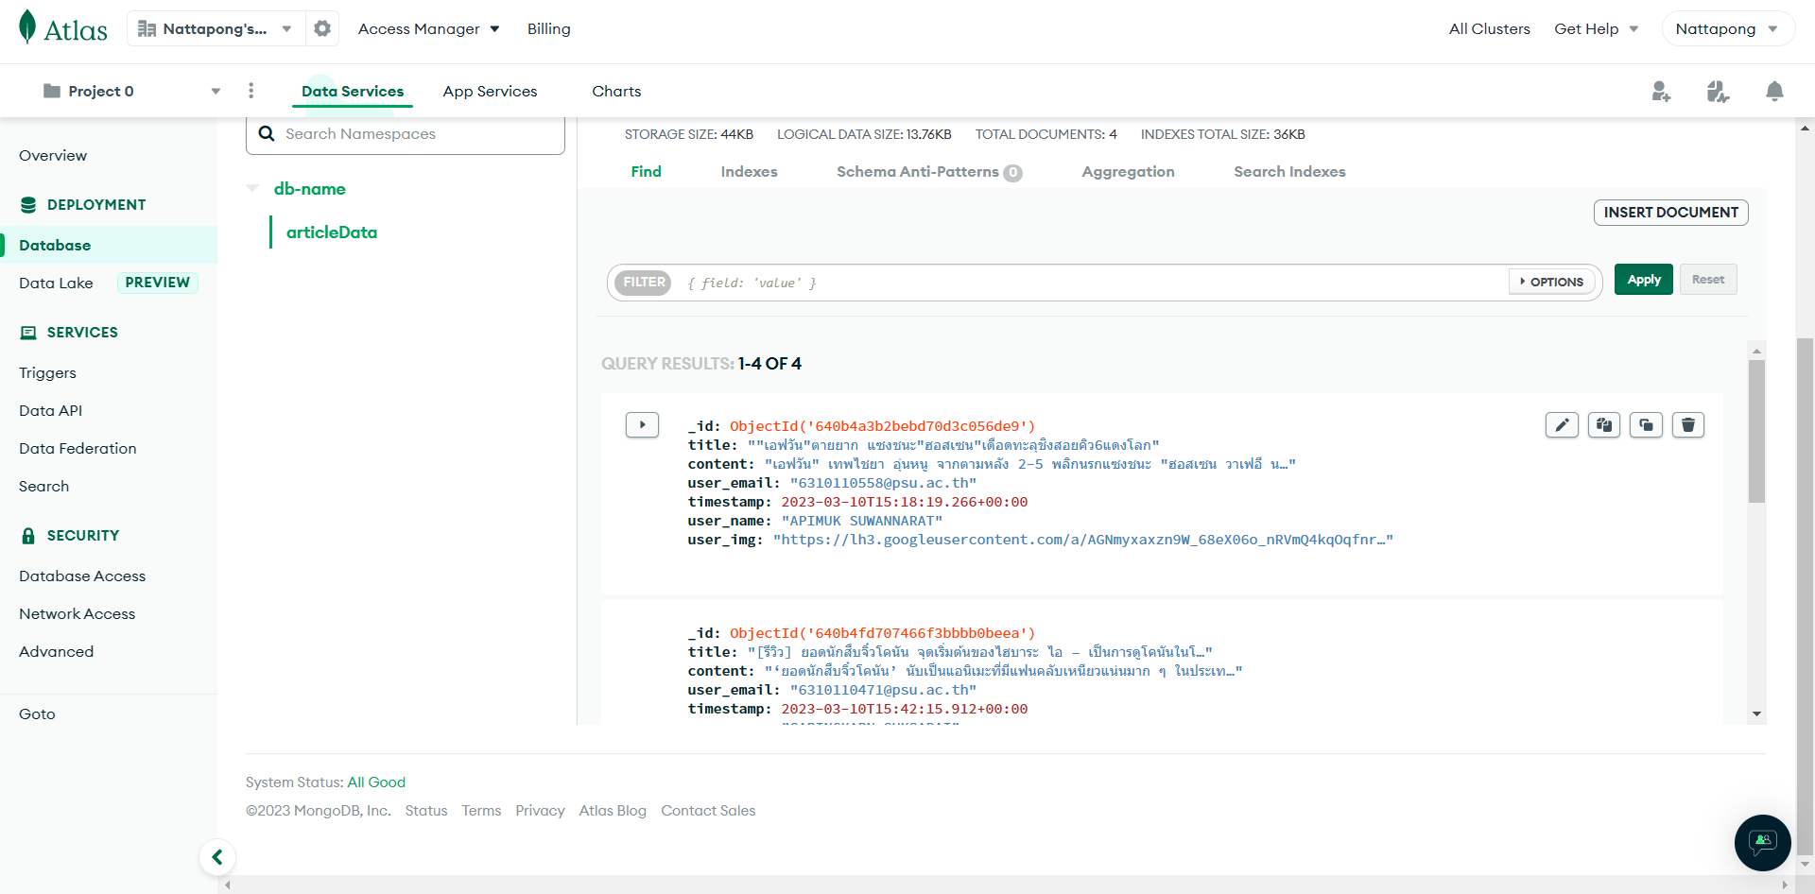The width and height of the screenshot is (1815, 894).
Task: Click the Atlas leaf logo
Action: pos(28,27)
